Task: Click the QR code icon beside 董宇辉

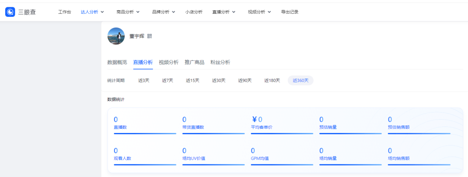Action: click(149, 36)
